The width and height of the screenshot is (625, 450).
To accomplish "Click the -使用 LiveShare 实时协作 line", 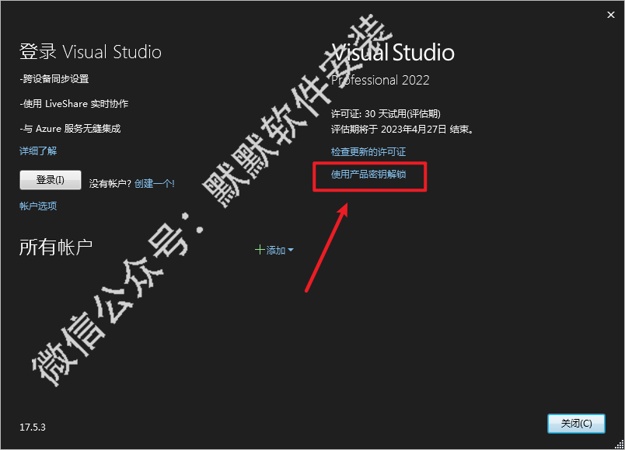I will 74,104.
